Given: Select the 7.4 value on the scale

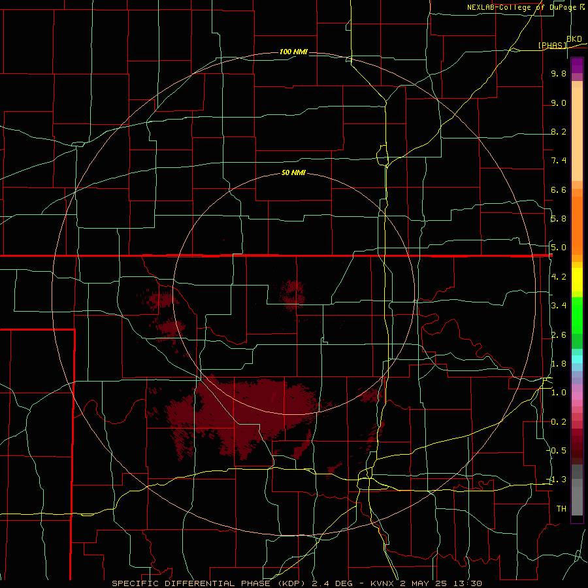Looking at the screenshot, I should click(x=559, y=161).
